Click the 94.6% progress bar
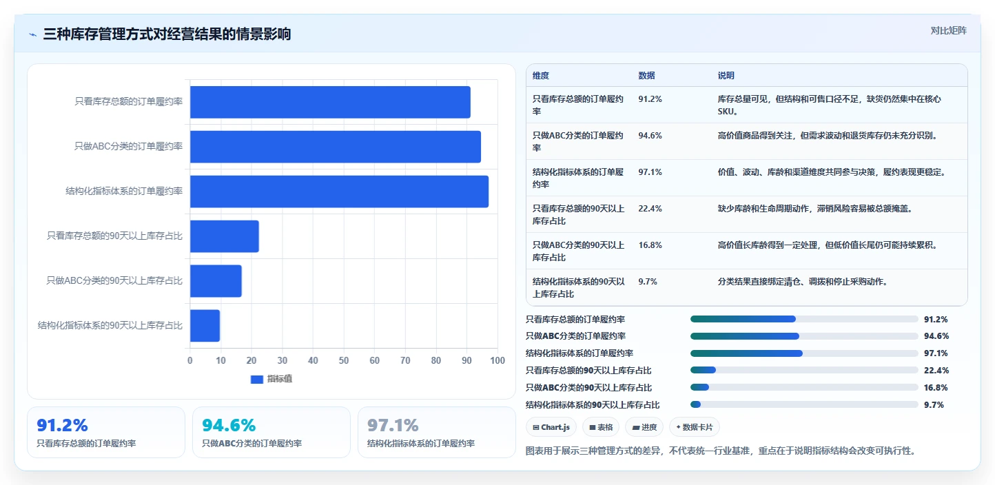This screenshot has height=485, width=995. click(804, 336)
